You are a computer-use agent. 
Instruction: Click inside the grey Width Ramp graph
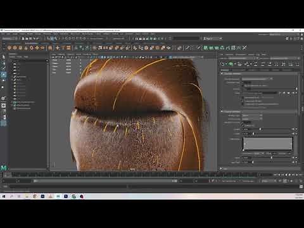point(267,144)
